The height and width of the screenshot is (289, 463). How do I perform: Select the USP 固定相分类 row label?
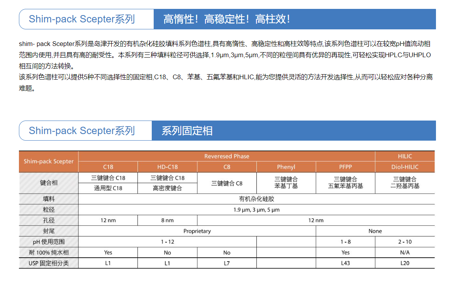pos(49,263)
